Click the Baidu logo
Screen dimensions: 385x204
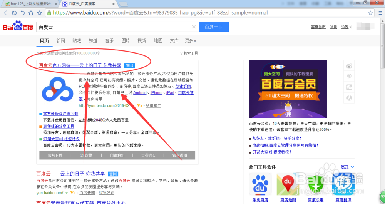(18, 26)
